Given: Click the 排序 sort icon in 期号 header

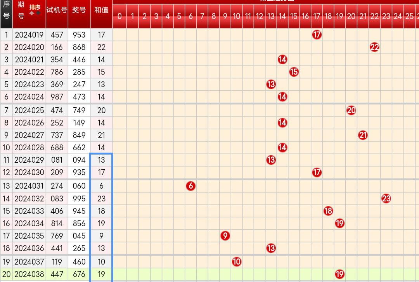Looking at the screenshot, I should 35,7.
